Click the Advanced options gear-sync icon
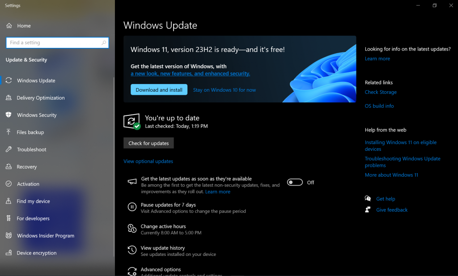 [132, 272]
